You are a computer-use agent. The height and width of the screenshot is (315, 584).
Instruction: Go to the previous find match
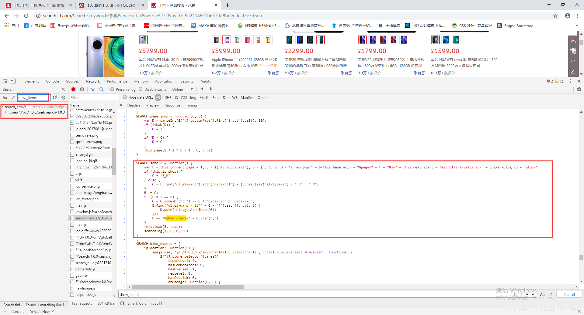click(527, 294)
